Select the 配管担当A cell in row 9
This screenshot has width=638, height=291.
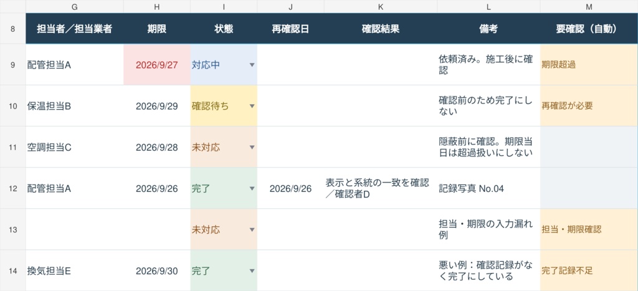[75, 65]
